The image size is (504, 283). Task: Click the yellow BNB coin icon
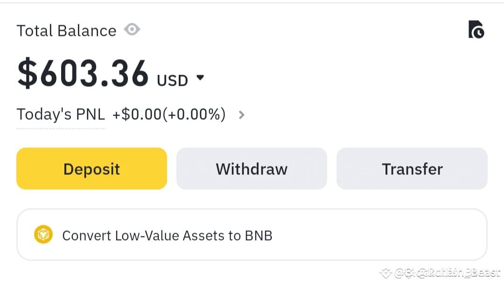click(x=43, y=235)
